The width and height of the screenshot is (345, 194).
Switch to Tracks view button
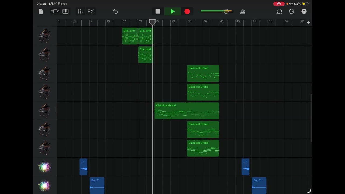[x=55, y=11]
